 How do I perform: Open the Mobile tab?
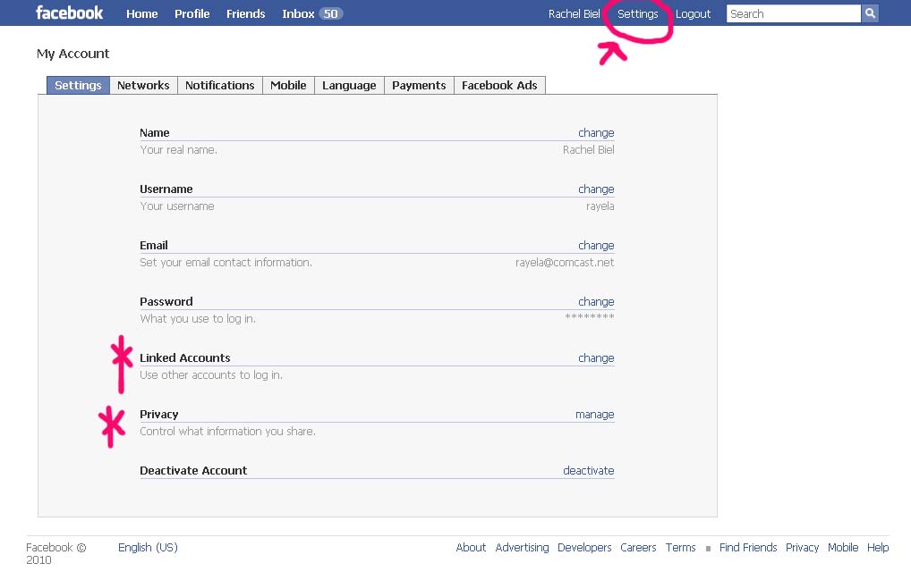(288, 85)
